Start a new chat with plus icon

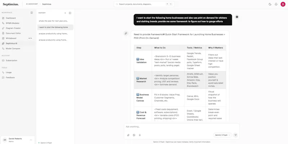[65, 13]
